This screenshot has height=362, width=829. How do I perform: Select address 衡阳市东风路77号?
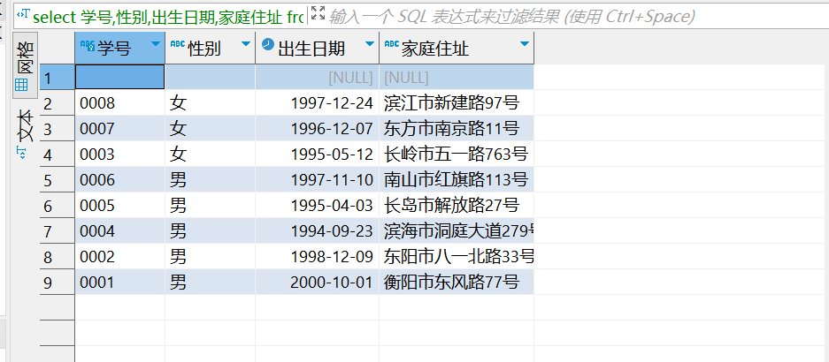(457, 283)
